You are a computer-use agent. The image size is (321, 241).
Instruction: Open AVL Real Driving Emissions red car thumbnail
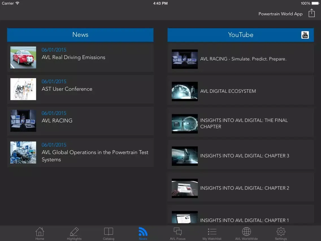point(23,57)
